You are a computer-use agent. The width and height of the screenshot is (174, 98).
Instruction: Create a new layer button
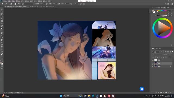point(169,93)
